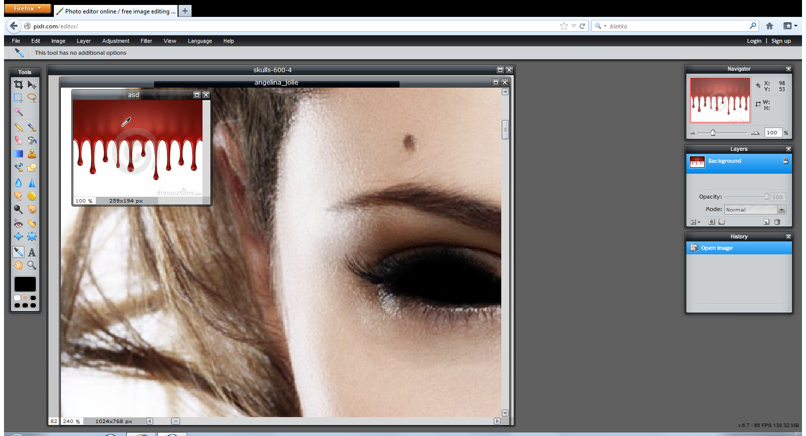Select the Background layer thumbnail
This screenshot has height=436, width=806.
pos(697,162)
